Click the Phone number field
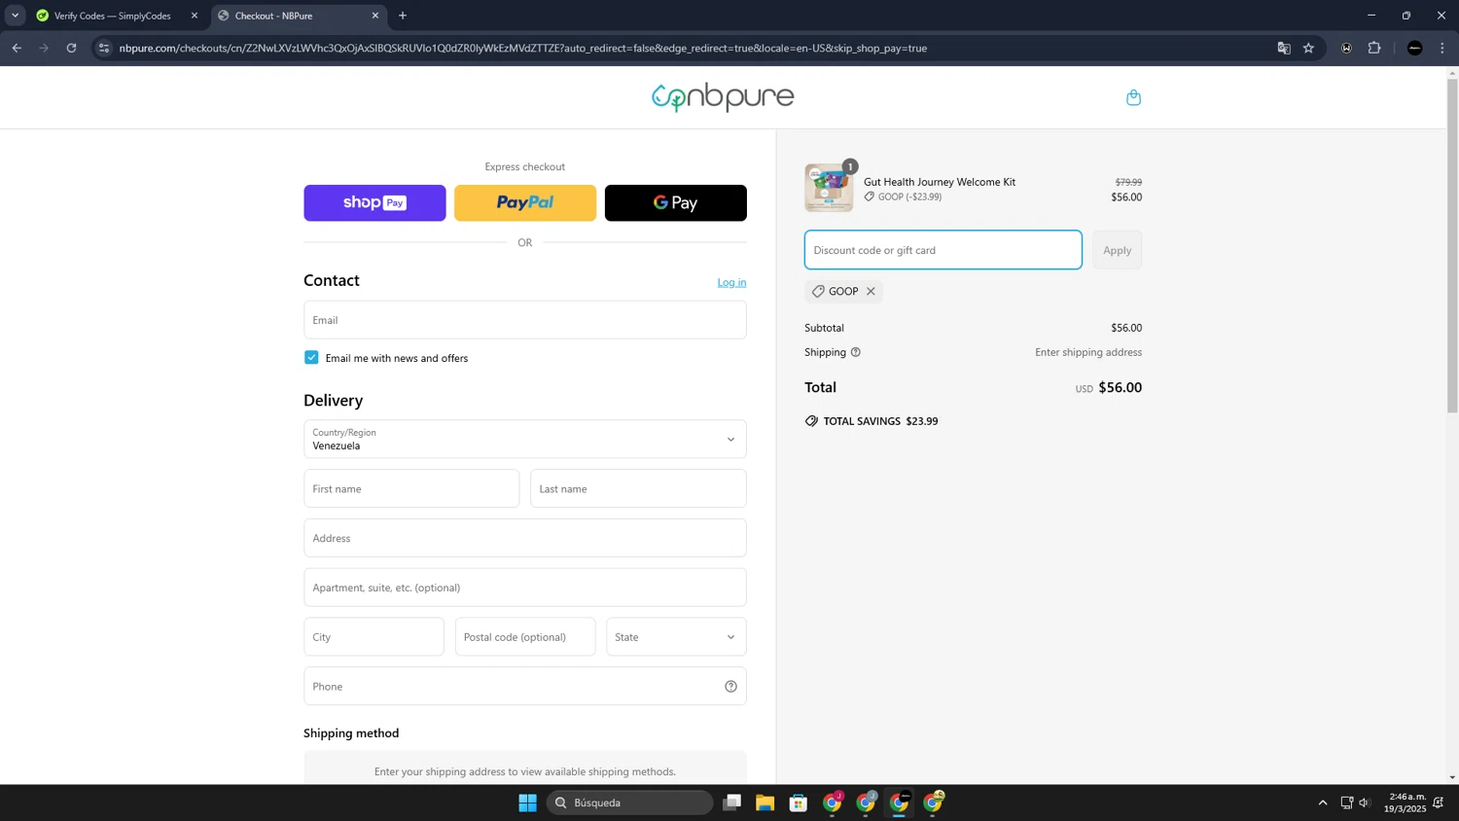This screenshot has width=1459, height=821. (x=525, y=687)
